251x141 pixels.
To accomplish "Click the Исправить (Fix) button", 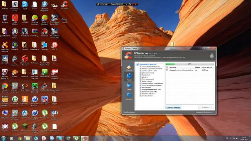I will (206, 107).
